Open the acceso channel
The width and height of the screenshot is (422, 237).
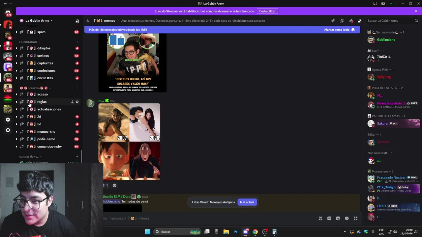coord(49,94)
